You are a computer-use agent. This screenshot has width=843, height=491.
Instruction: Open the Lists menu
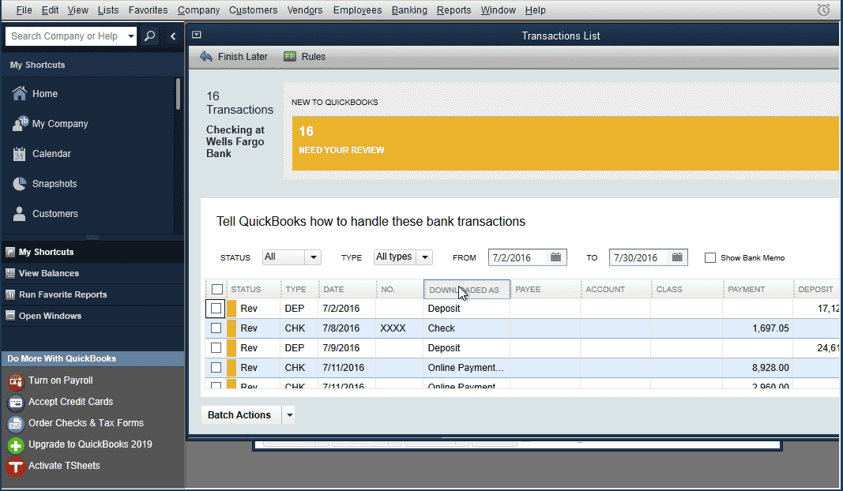click(108, 10)
